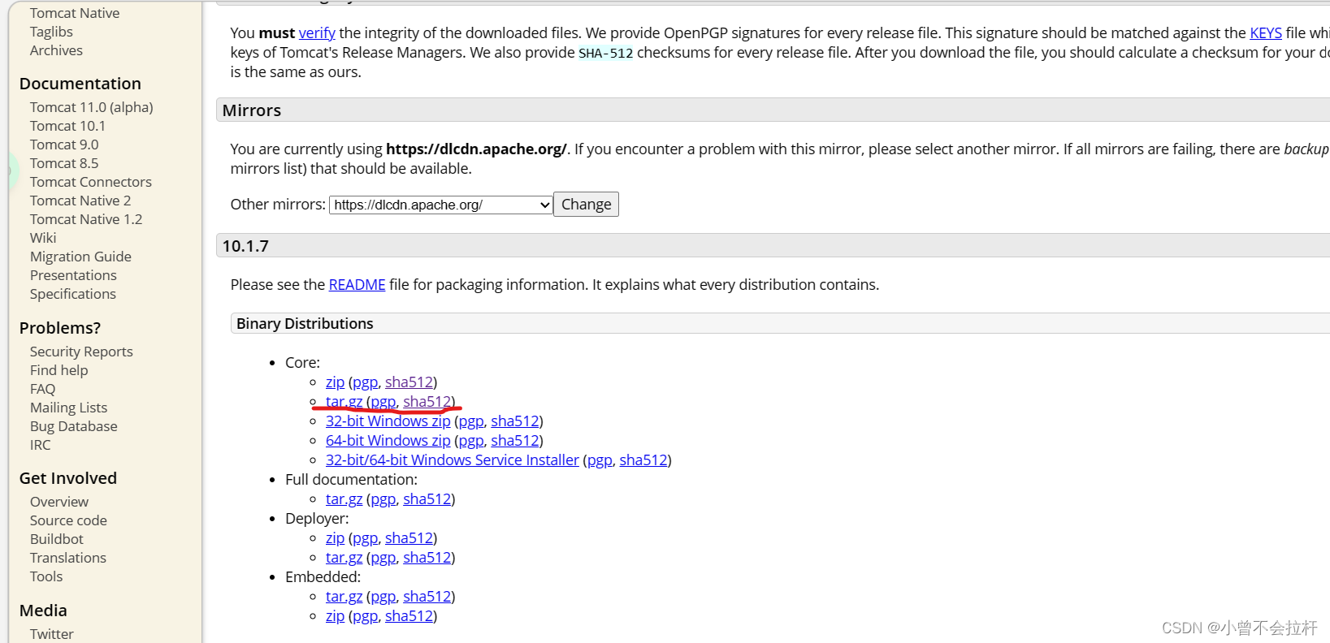Viewport: 1330px width, 643px height.
Task: Open pgp for Embedded tar.gz
Action: 383,597
